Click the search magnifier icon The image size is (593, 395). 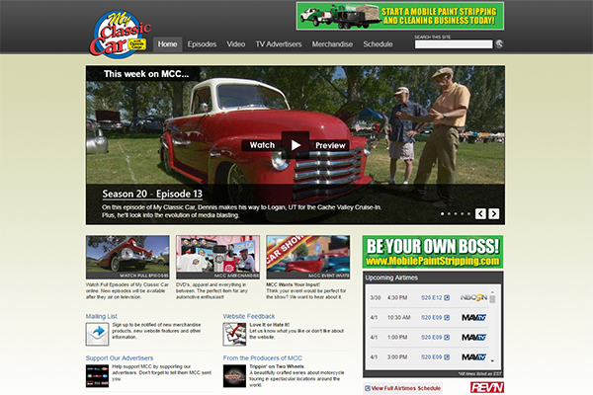(499, 44)
